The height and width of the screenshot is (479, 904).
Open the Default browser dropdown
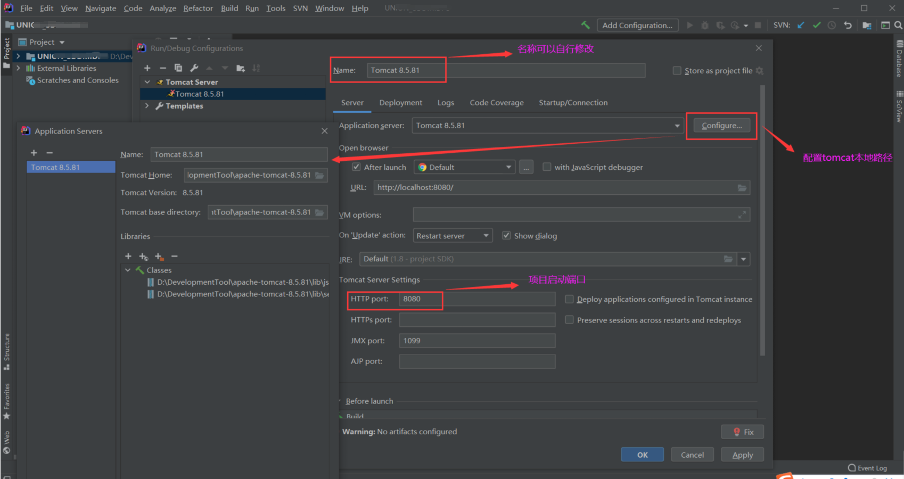[464, 167]
